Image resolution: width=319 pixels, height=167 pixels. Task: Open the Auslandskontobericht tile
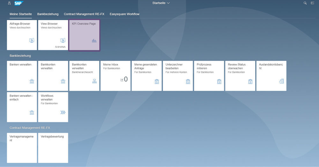point(271,76)
